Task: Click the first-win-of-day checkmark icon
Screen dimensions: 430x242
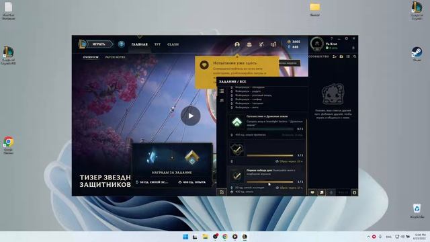Action: 236,176
